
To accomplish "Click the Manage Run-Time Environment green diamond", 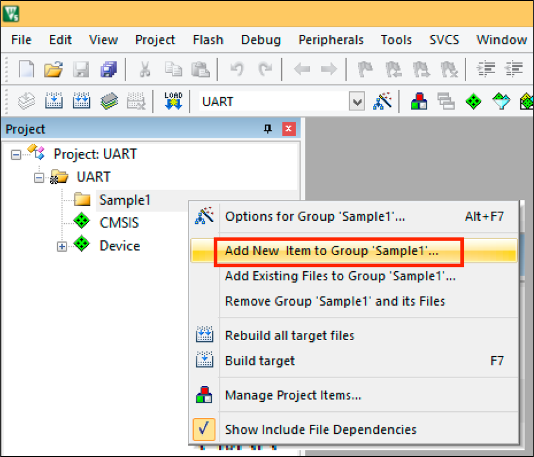I will pos(472,101).
